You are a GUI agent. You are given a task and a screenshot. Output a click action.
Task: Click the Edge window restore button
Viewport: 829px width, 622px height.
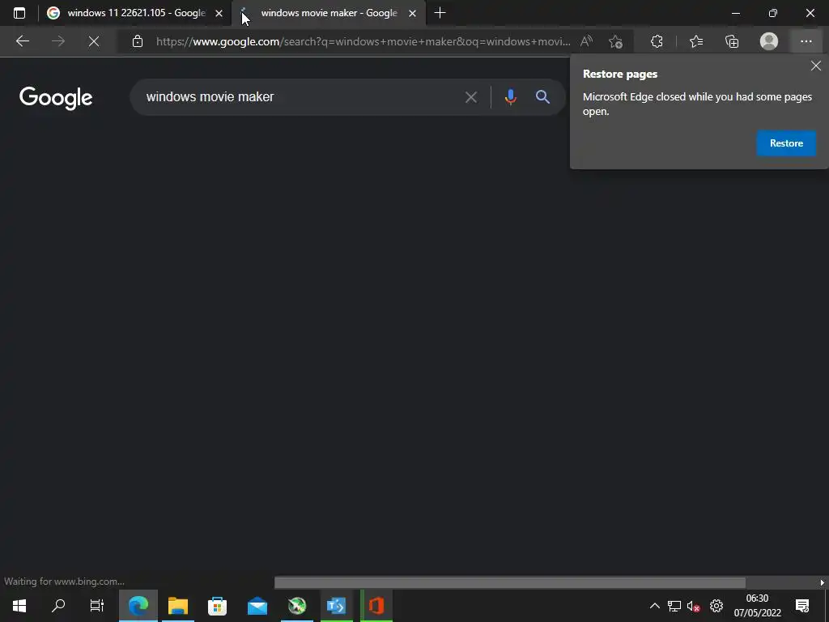(773, 13)
